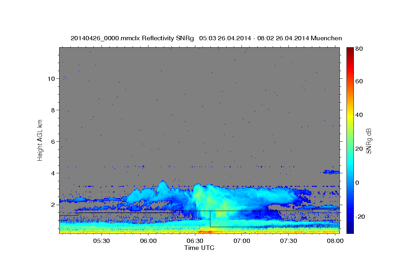The height and width of the screenshot is (280, 420).
Task: Click the colorbar value 80
Action: click(x=359, y=49)
